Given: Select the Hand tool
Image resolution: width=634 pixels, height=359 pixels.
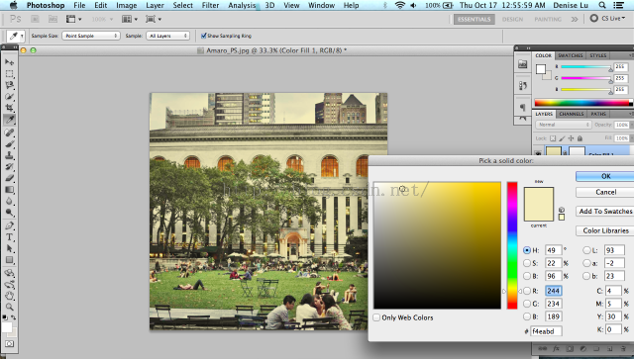Looking at the screenshot, I should click(x=9, y=296).
